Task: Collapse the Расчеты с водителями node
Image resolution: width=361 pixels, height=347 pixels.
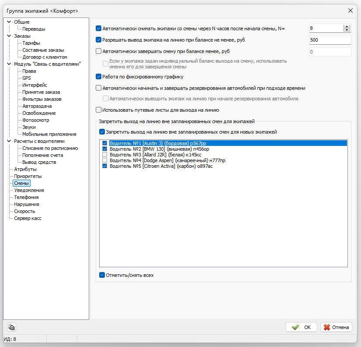Action: tap(9, 141)
